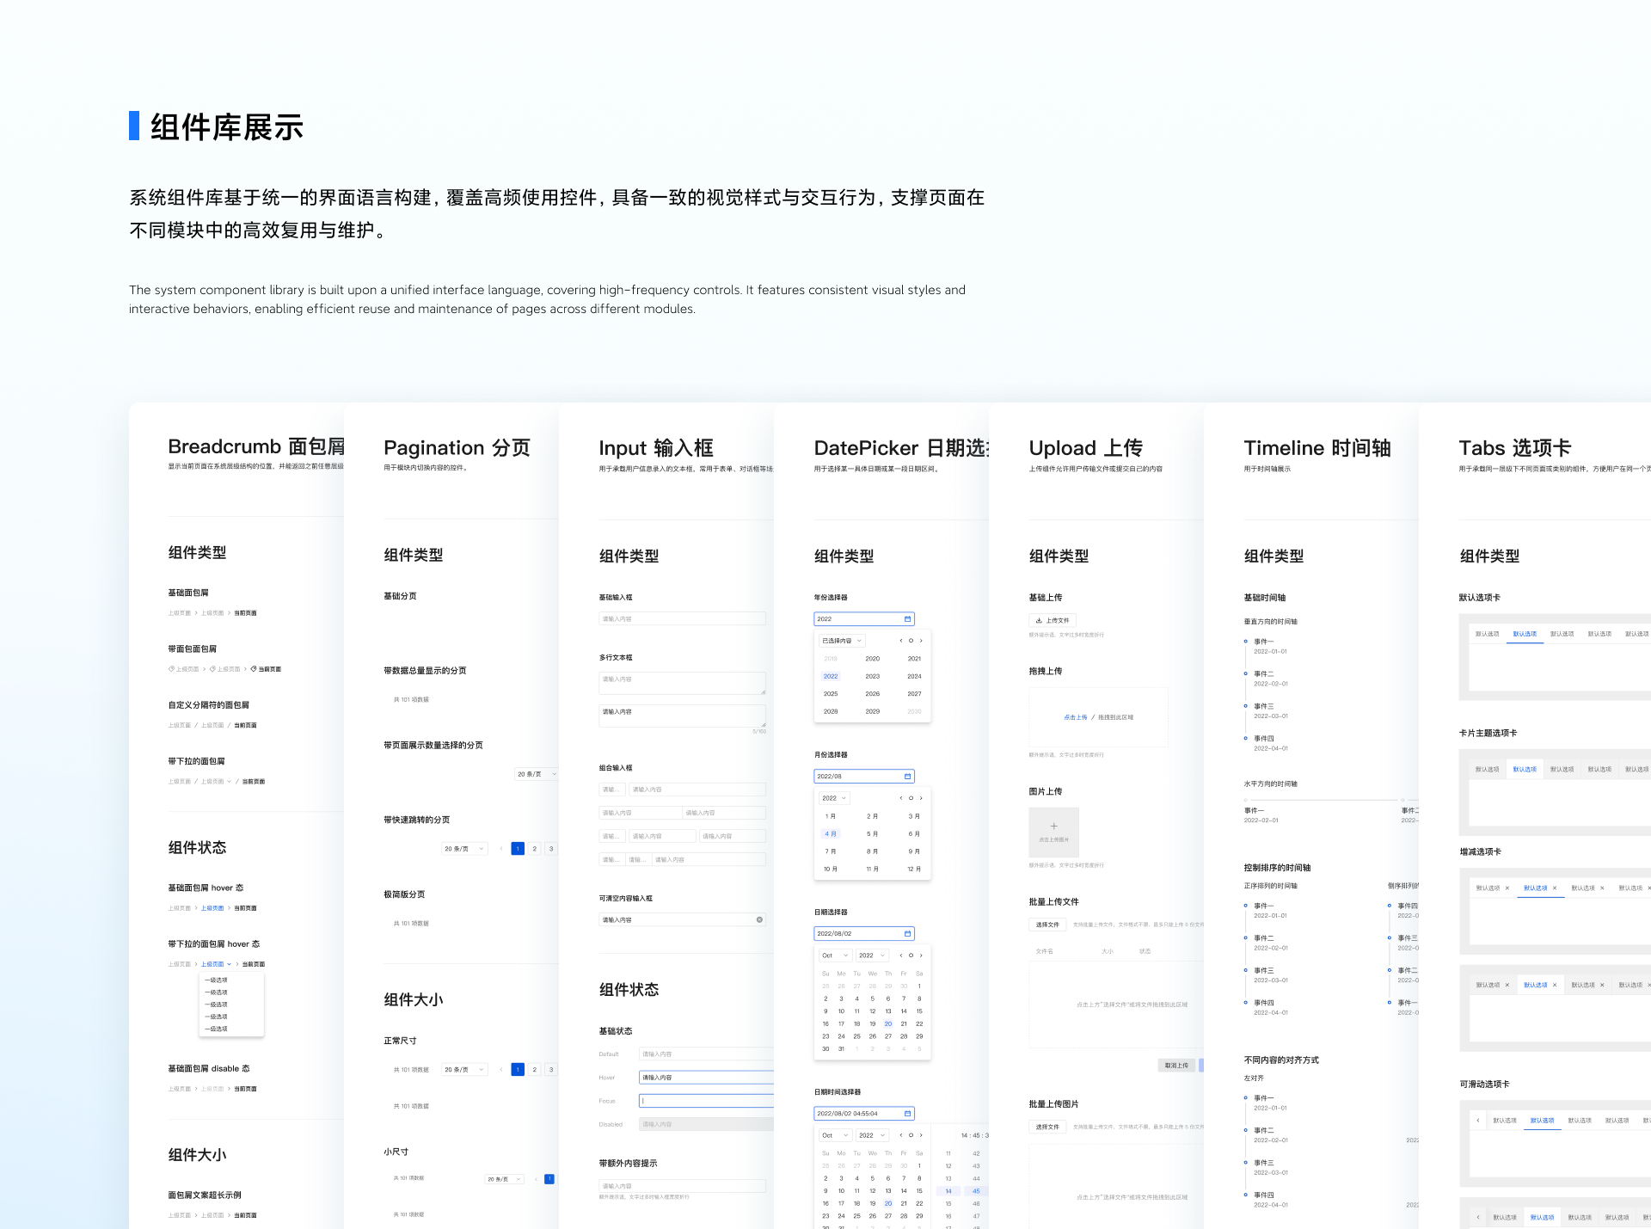Open the 已选择内容 dropdown in year picker

point(841,641)
